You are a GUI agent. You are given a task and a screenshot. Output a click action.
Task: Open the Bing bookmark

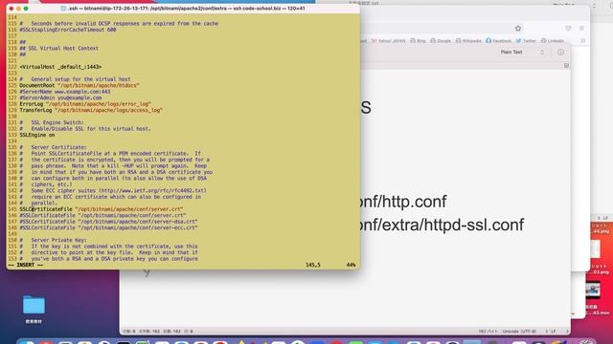point(418,40)
